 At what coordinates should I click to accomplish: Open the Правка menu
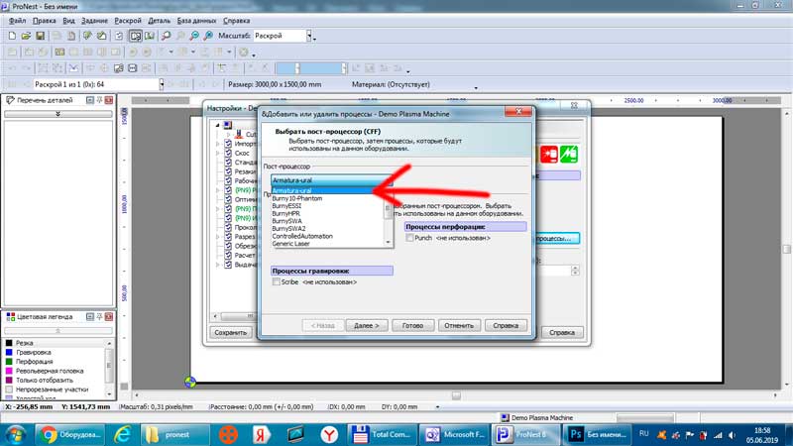click(44, 21)
